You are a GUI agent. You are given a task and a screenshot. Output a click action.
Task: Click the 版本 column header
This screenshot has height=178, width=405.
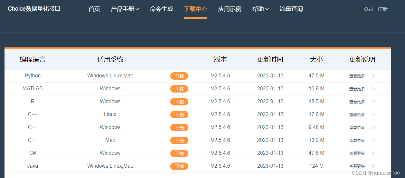click(x=221, y=59)
